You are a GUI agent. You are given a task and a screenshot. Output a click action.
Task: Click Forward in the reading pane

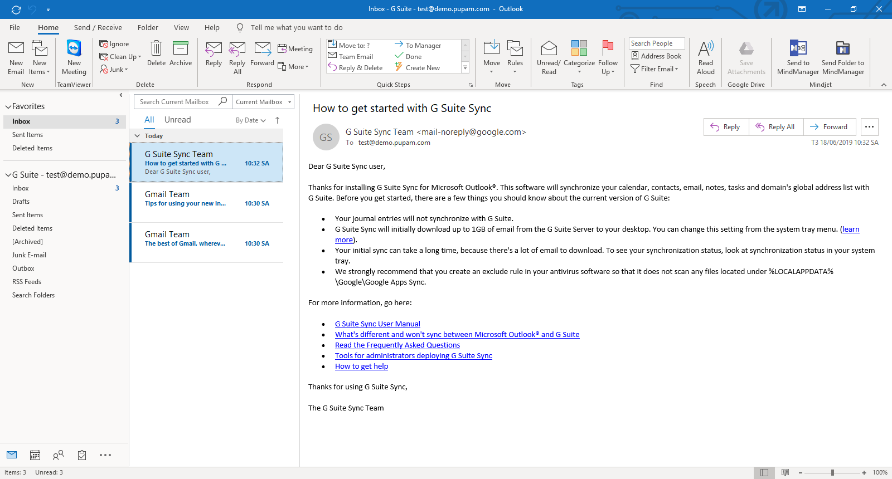830,127
